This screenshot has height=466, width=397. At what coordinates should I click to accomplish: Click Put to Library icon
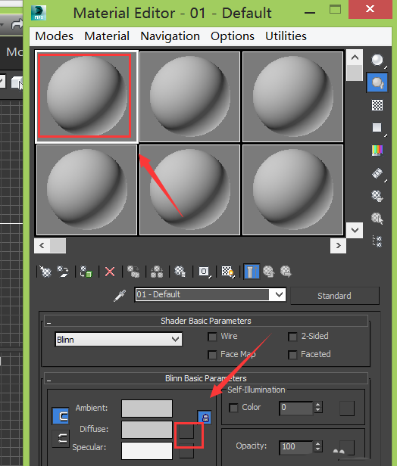click(x=180, y=272)
